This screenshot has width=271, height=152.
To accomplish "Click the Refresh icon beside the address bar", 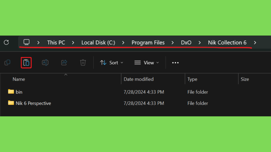I will pyautogui.click(x=6, y=42).
